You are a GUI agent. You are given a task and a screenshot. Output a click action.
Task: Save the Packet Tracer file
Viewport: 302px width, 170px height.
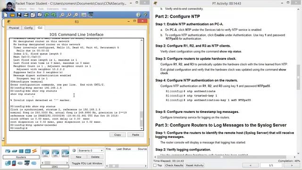click(x=19, y=15)
